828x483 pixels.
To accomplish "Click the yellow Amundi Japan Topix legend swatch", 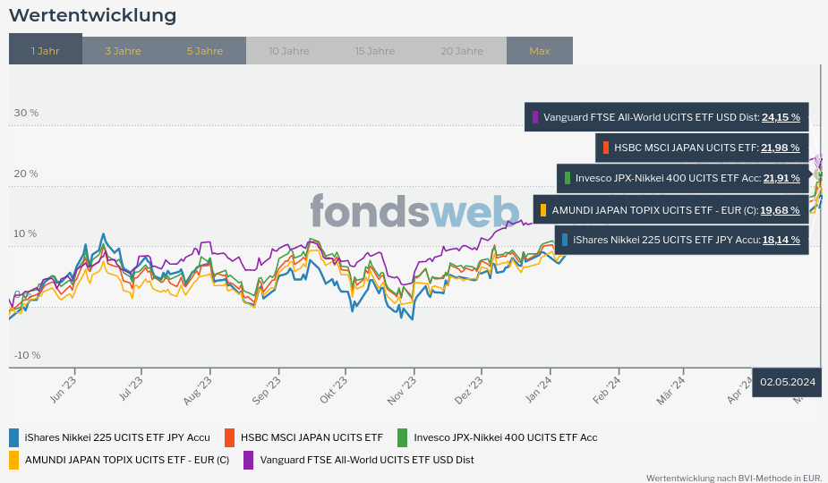I will [13, 460].
